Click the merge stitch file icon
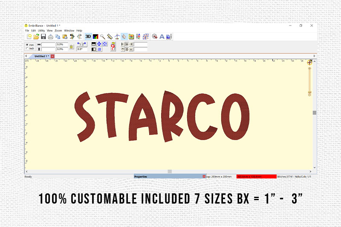This screenshot has height=227, width=341. pos(155,37)
